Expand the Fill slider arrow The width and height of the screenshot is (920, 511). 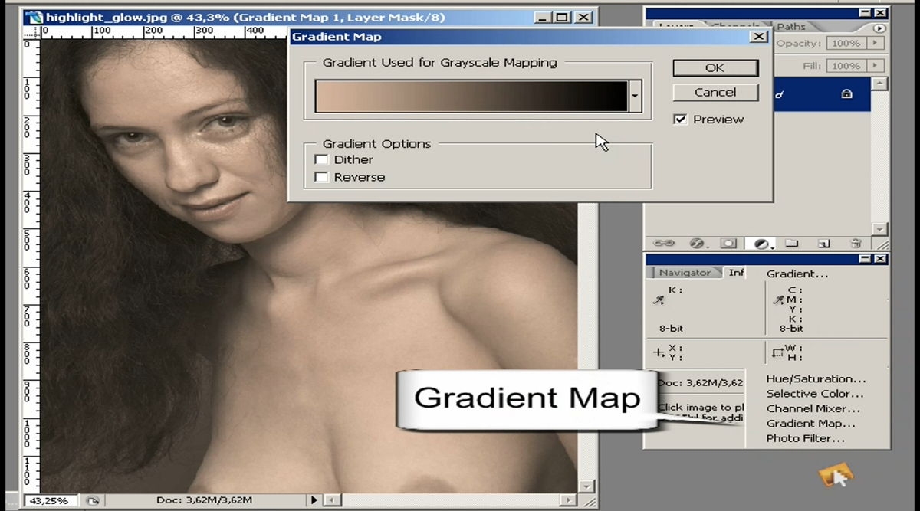(x=876, y=66)
